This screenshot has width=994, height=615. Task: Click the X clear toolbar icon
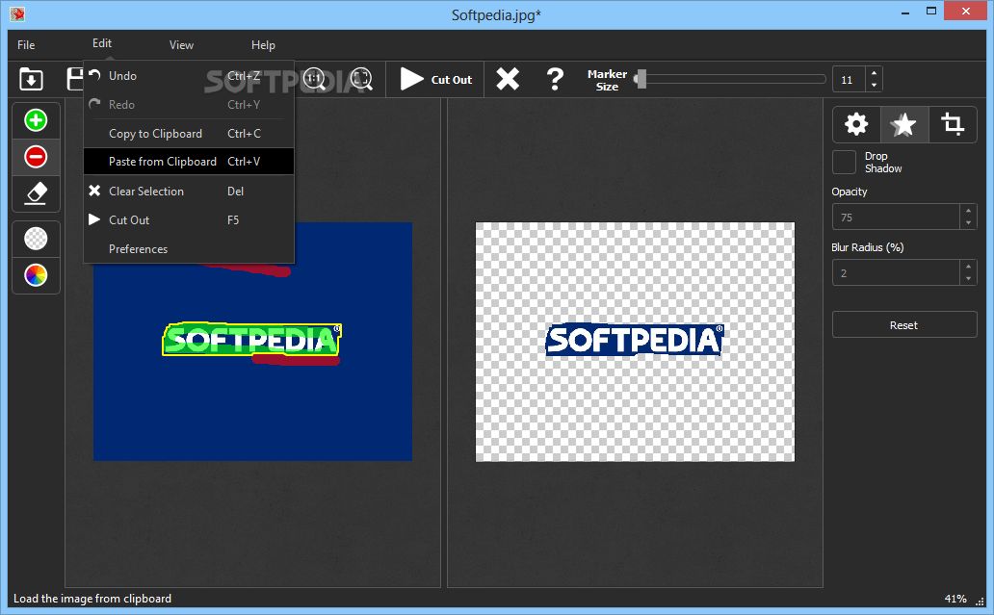pyautogui.click(x=508, y=79)
